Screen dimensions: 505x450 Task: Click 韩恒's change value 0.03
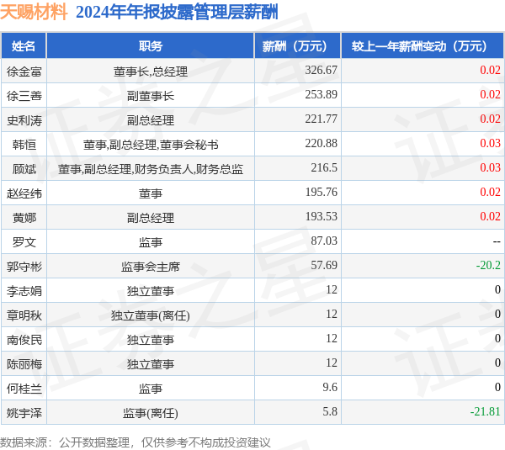click(x=490, y=143)
